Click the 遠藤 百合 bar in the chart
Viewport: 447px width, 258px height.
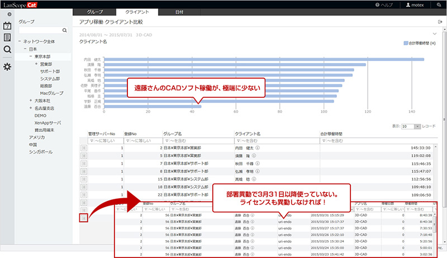(153, 107)
